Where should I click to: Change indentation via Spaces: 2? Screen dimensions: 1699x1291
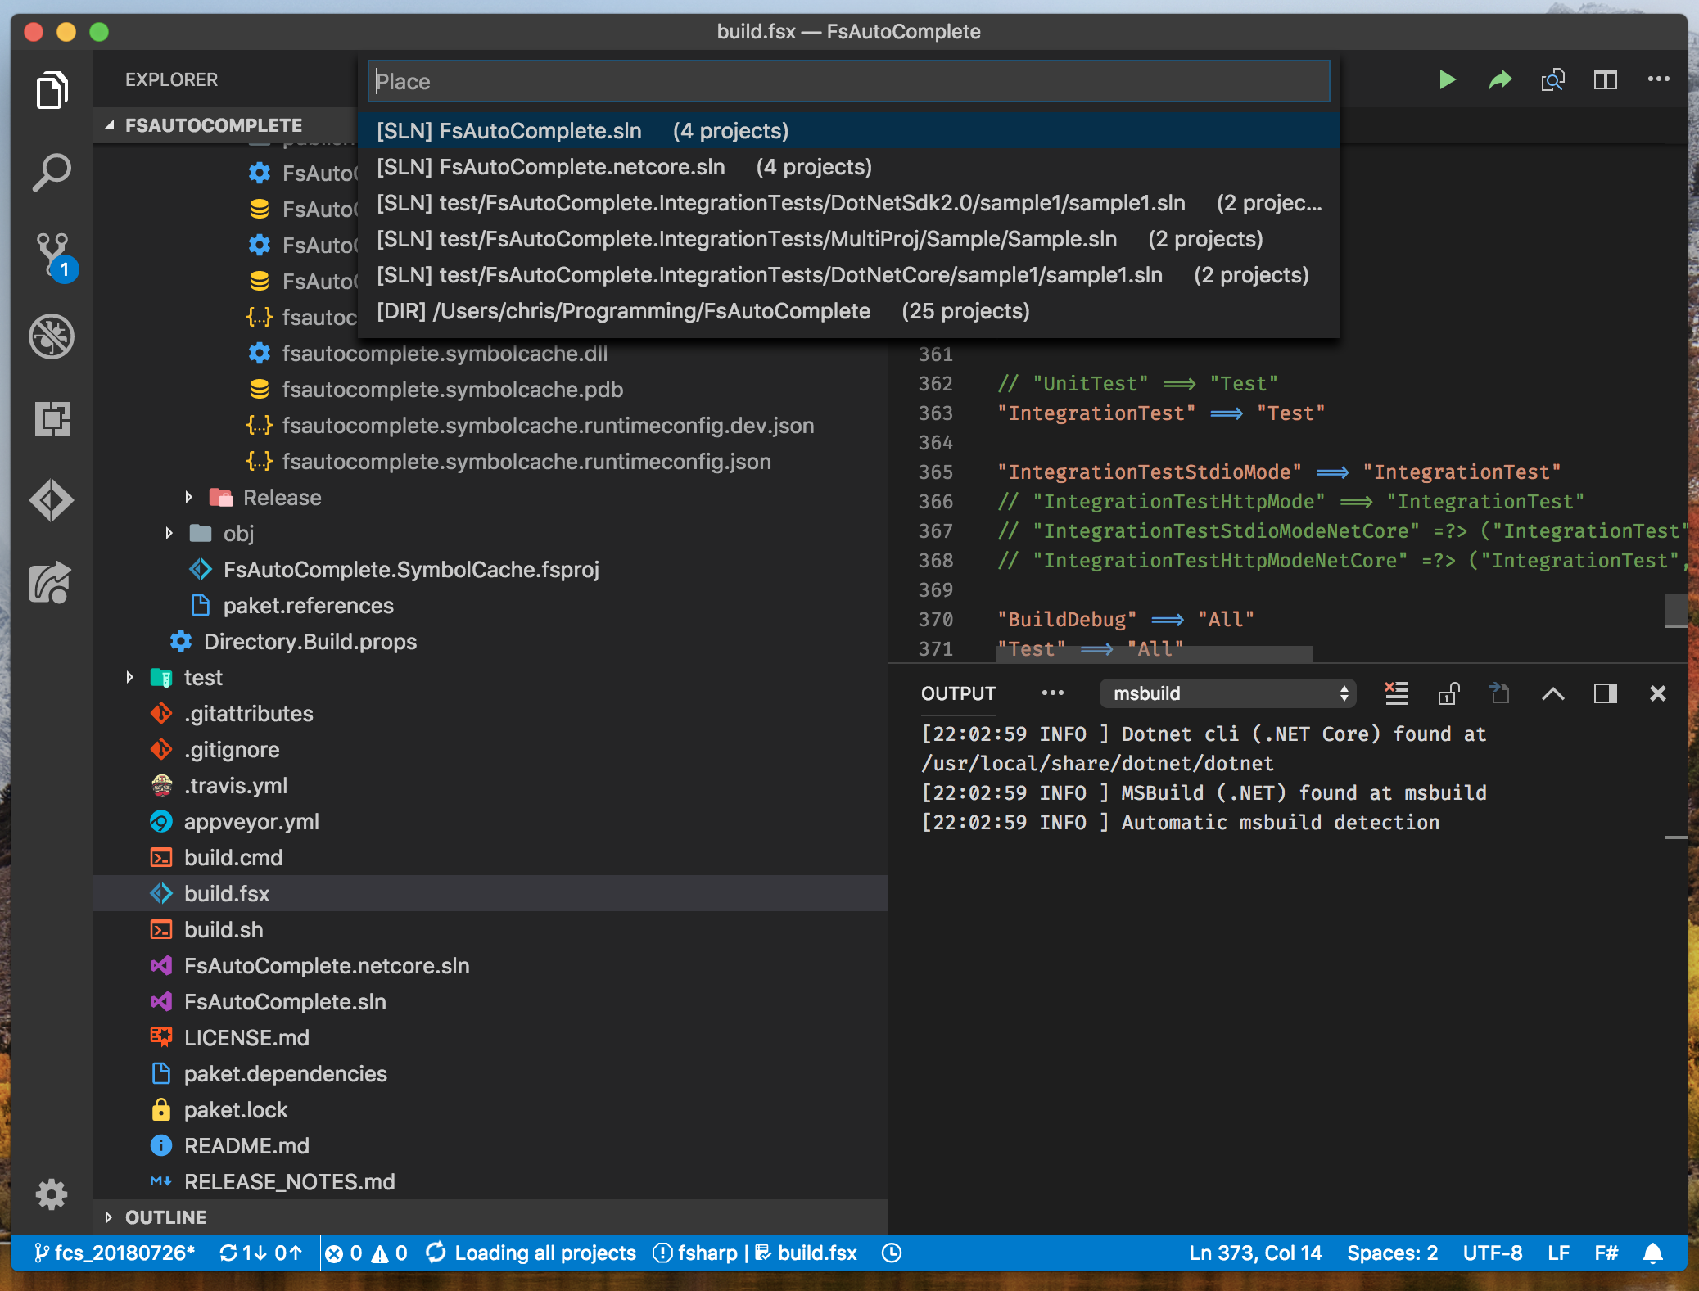coord(1392,1253)
